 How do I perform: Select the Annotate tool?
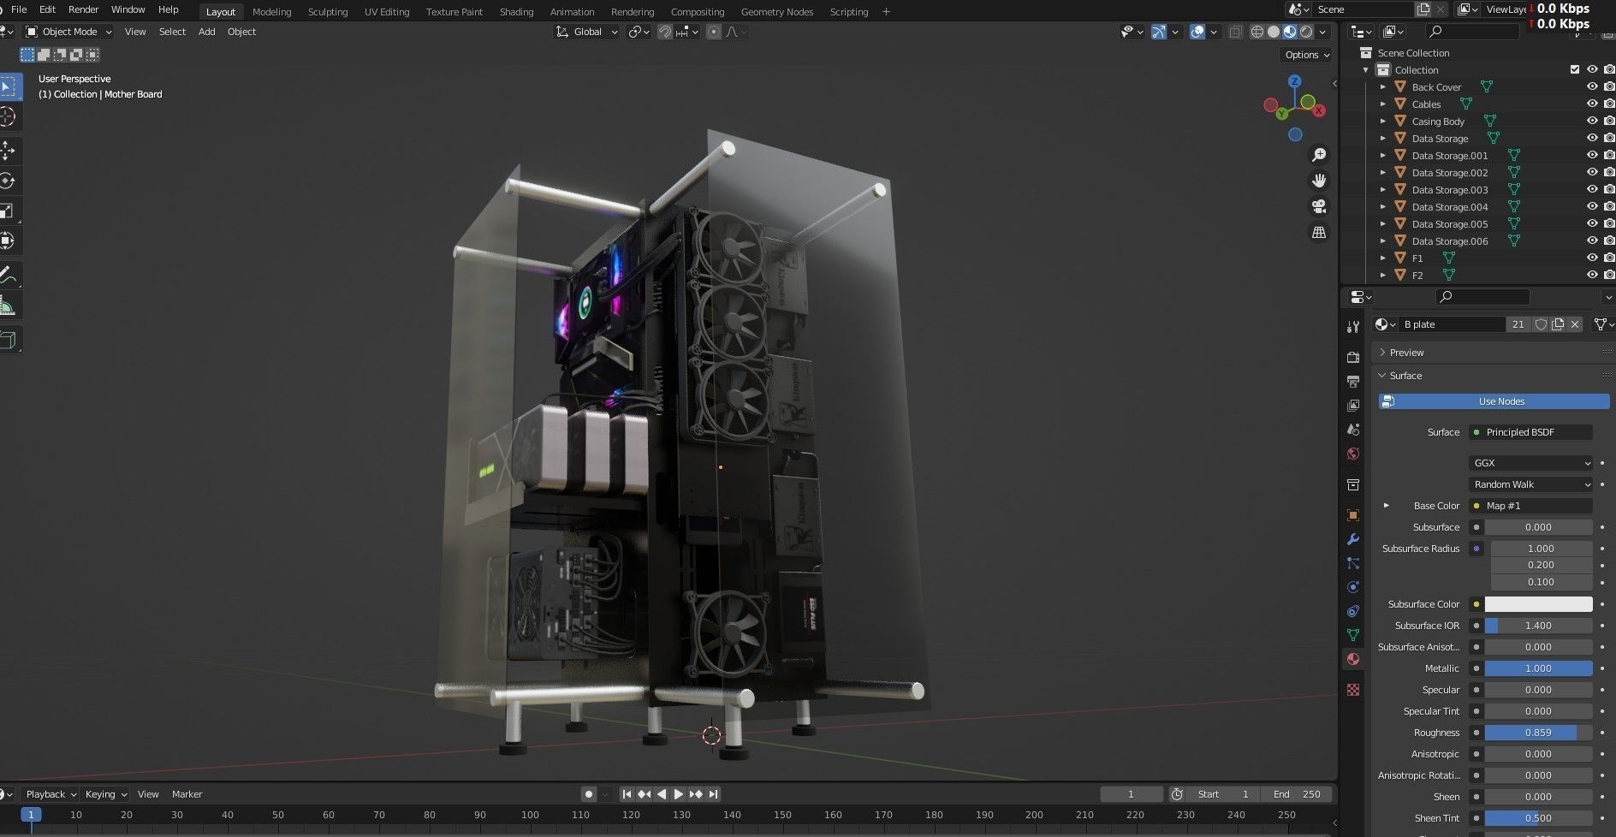(x=7, y=276)
